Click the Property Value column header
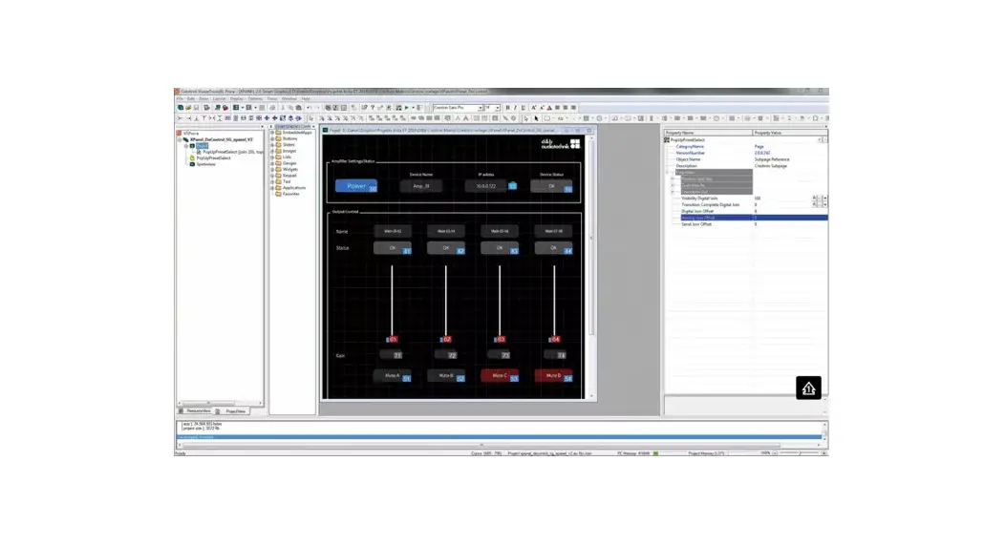 click(790, 133)
